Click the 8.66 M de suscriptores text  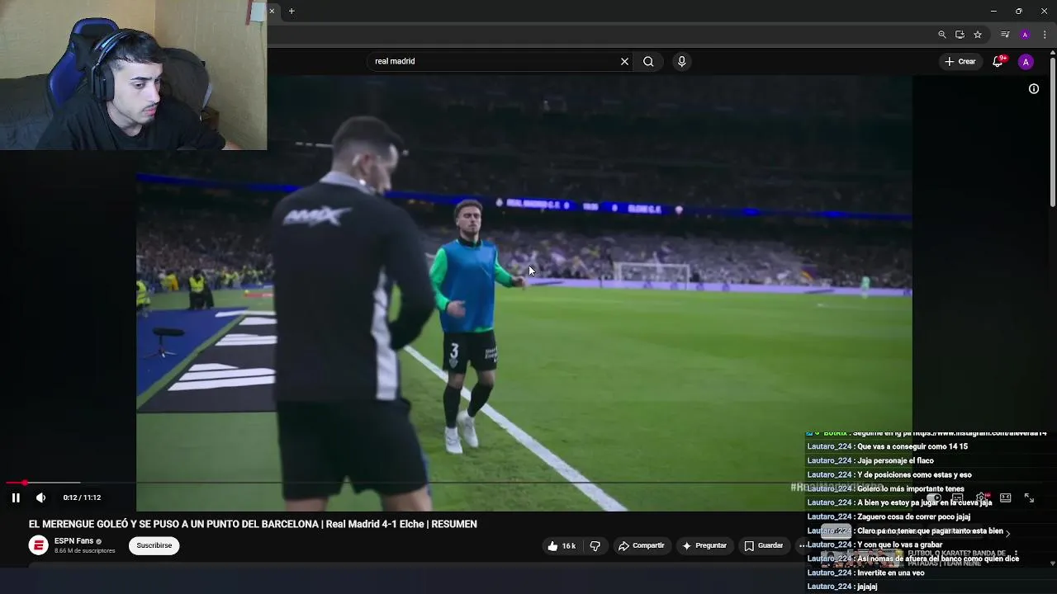click(x=85, y=551)
